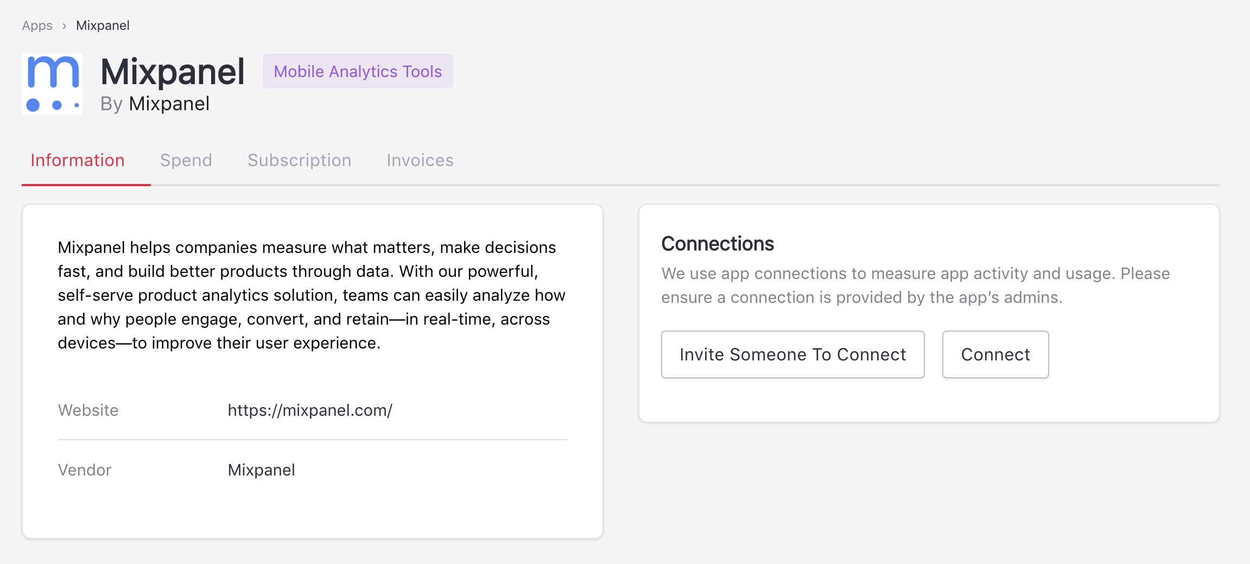This screenshot has height=564, width=1250.
Task: Open the https://mixpanel.com/ website link
Action: coord(310,410)
